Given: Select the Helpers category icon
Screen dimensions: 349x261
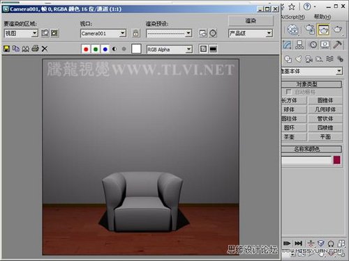Looking at the screenshot, I should coord(319,59).
